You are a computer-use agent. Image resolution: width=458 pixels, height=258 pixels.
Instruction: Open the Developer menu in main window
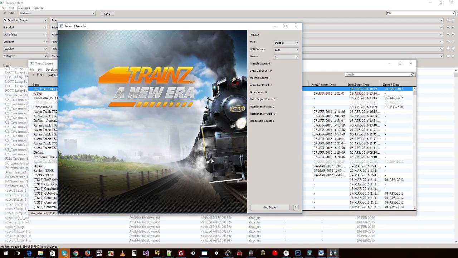pos(24,8)
